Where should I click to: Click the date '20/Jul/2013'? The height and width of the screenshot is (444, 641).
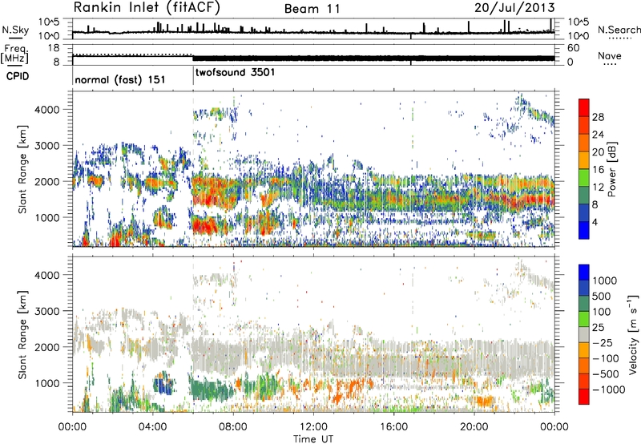point(514,8)
